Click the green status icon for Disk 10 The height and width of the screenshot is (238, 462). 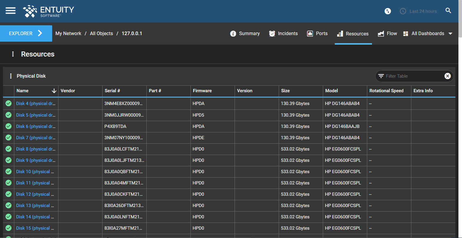tap(9, 172)
